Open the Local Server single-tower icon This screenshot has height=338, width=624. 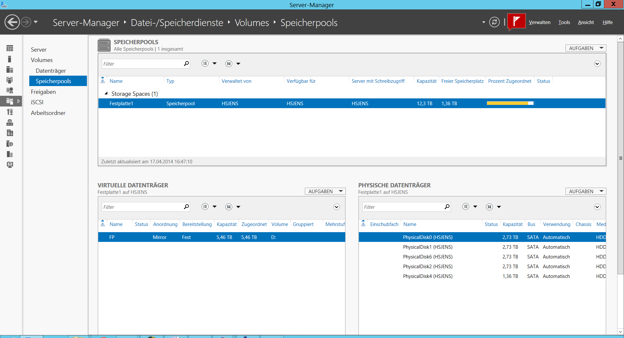point(10,59)
